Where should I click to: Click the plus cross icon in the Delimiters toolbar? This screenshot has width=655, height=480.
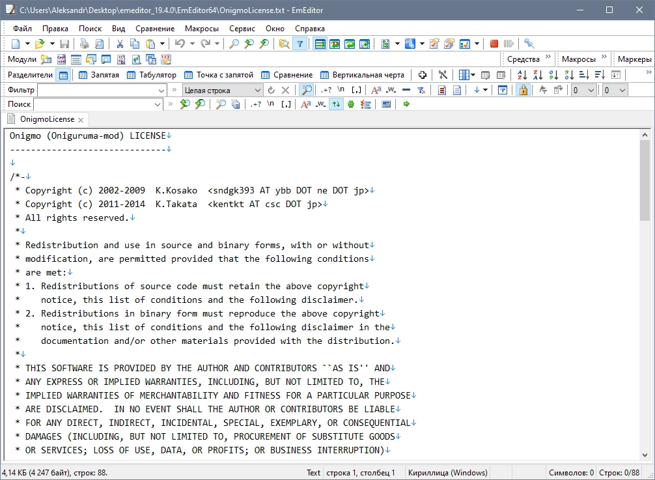point(423,75)
